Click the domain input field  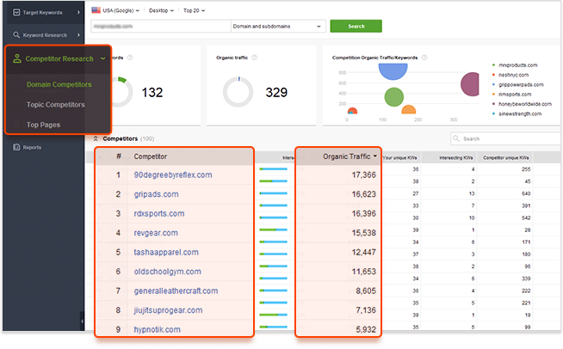tap(160, 26)
